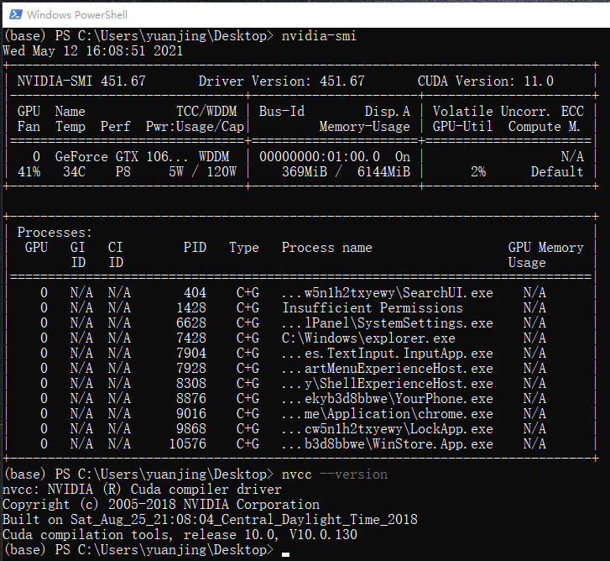
Task: Click the 'Copyright (c) 2005-2018 NVIDIA Corporation' line
Action: [x=160, y=505]
